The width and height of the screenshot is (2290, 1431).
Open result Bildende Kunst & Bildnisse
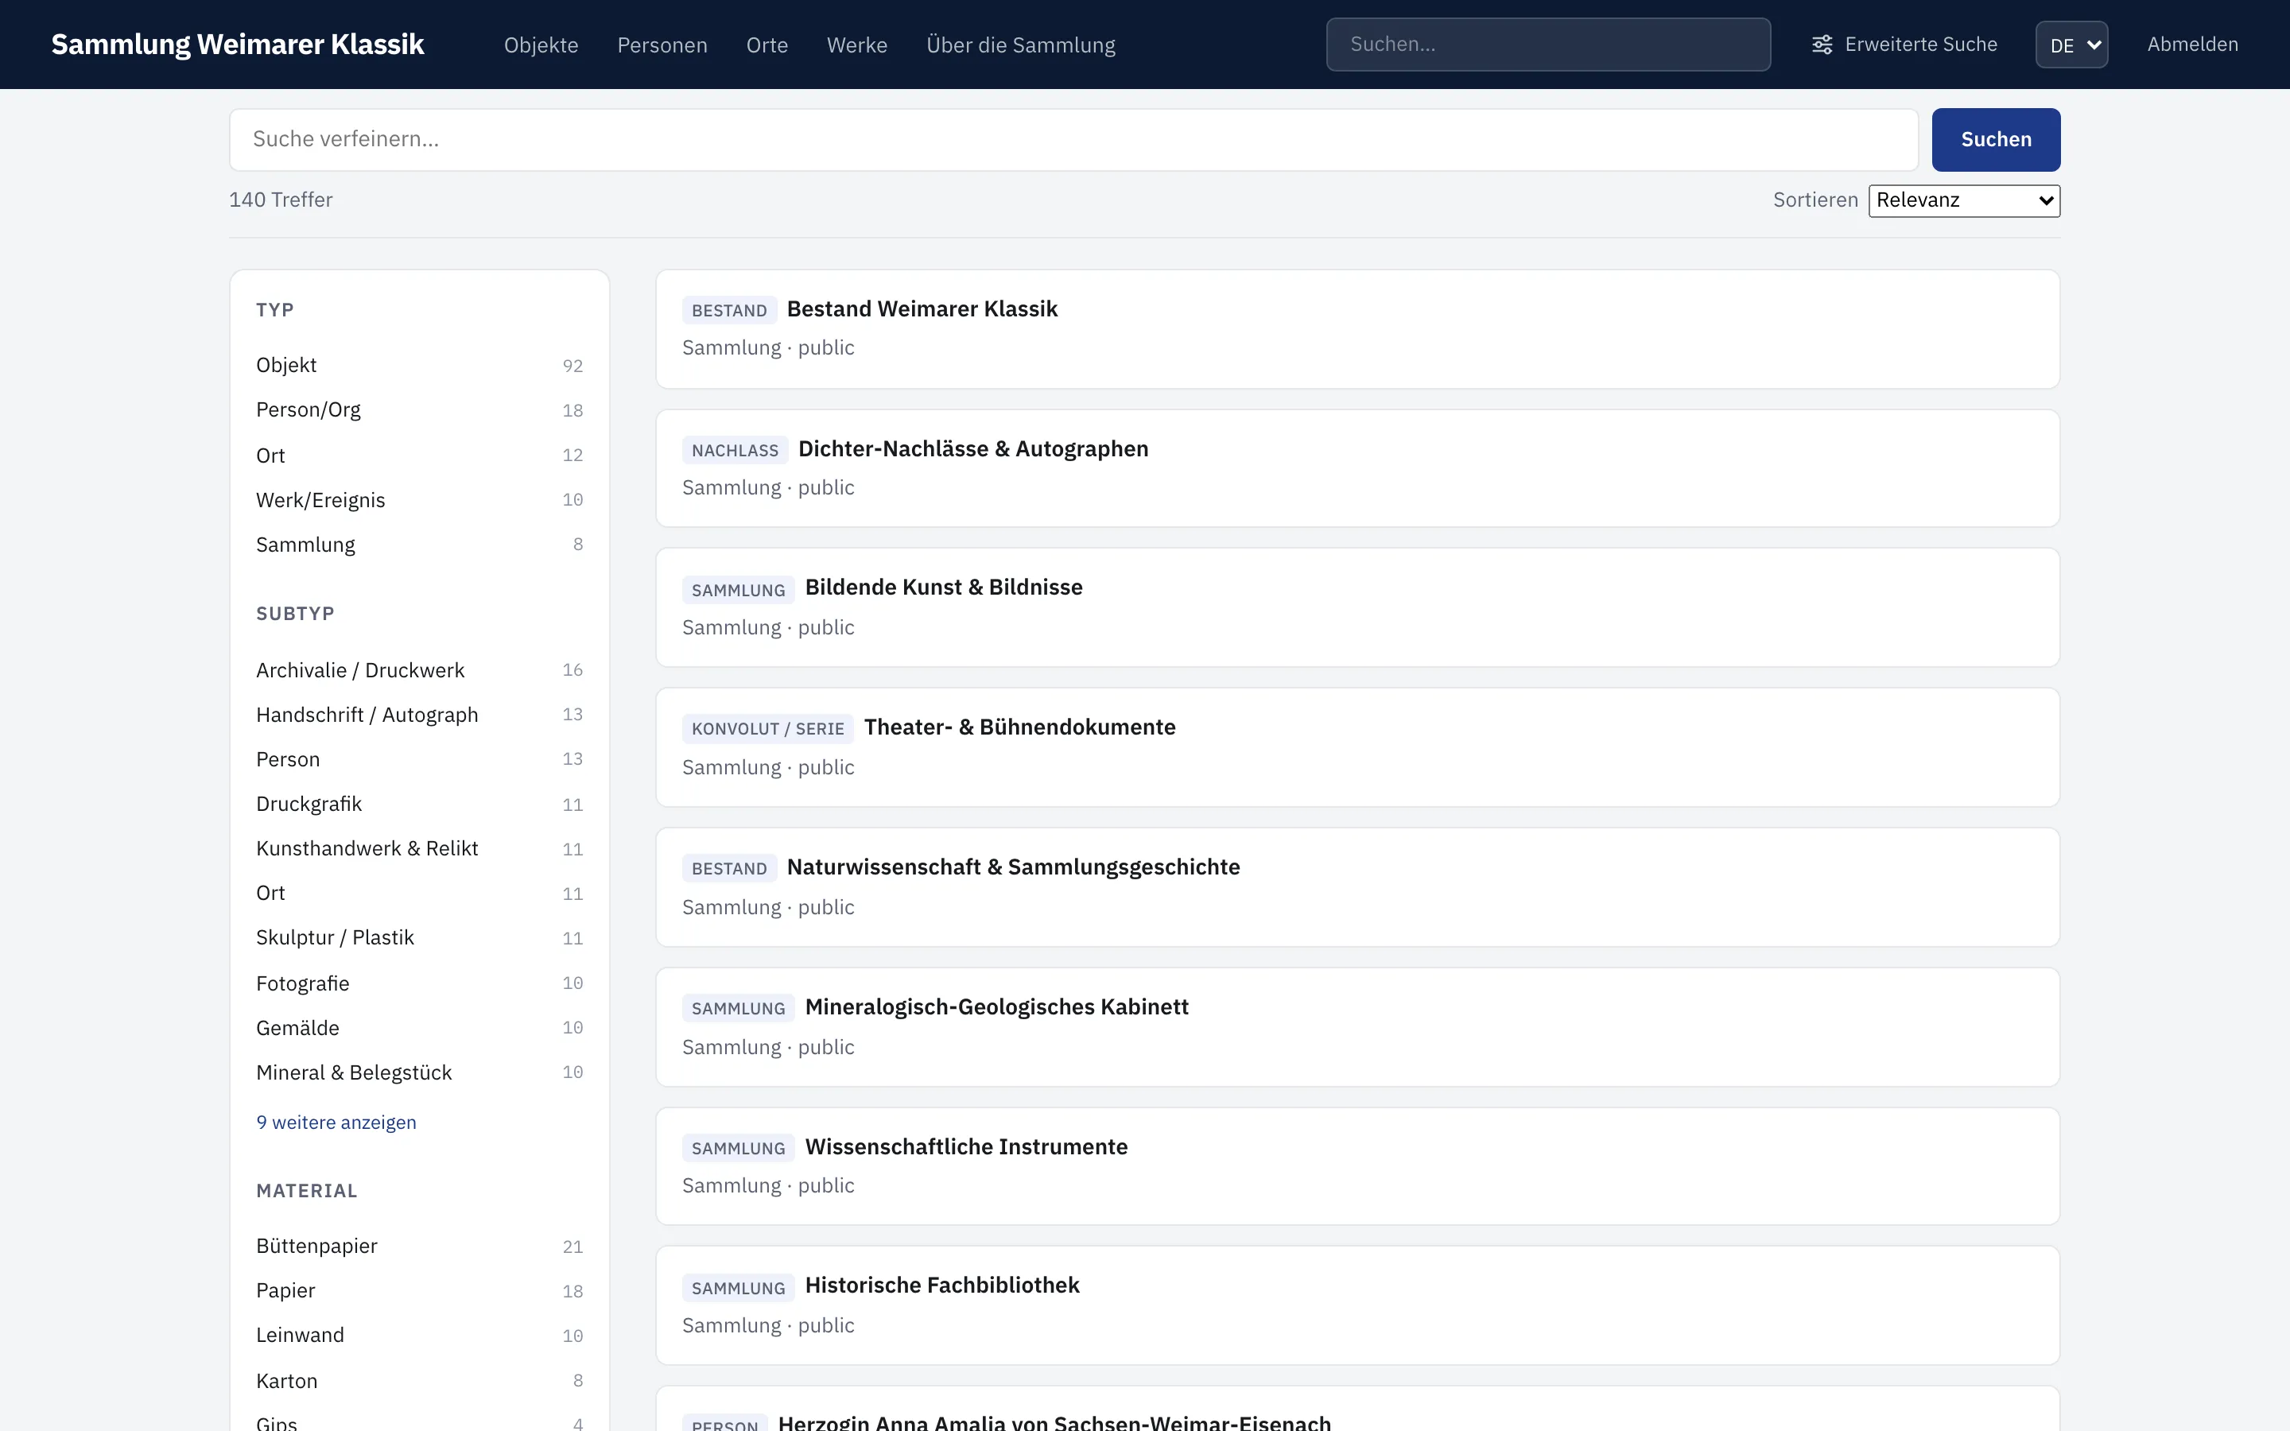(x=944, y=588)
